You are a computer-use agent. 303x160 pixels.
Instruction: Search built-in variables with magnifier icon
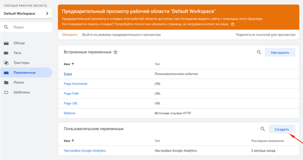259,52
